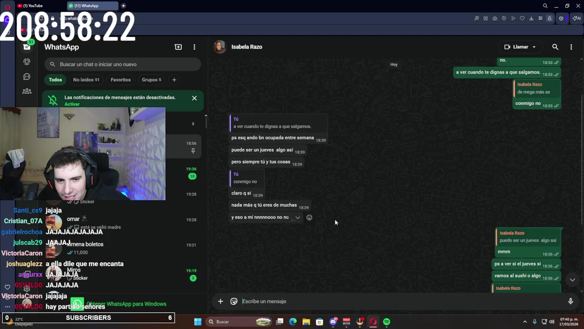
Task: Open the Opera snapshot camera icon
Action: (495, 18)
